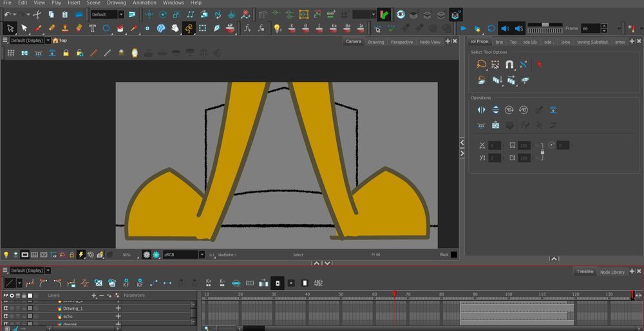Open the Animation menu

(144, 3)
